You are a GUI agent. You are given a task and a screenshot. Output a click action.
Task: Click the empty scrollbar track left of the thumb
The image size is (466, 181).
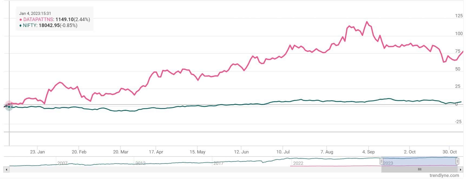(189, 169)
